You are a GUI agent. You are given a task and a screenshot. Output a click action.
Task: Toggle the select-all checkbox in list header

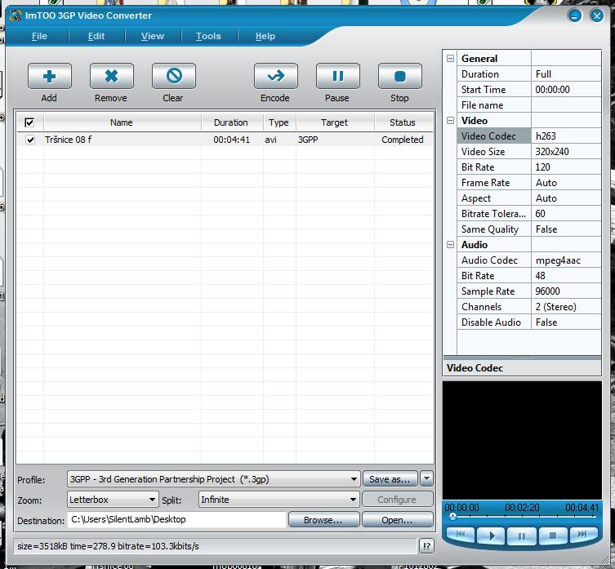tap(29, 122)
